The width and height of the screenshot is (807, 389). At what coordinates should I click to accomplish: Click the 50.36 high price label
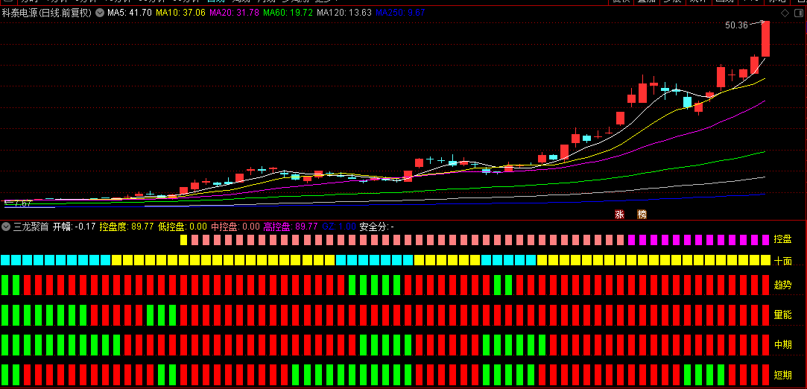736,25
